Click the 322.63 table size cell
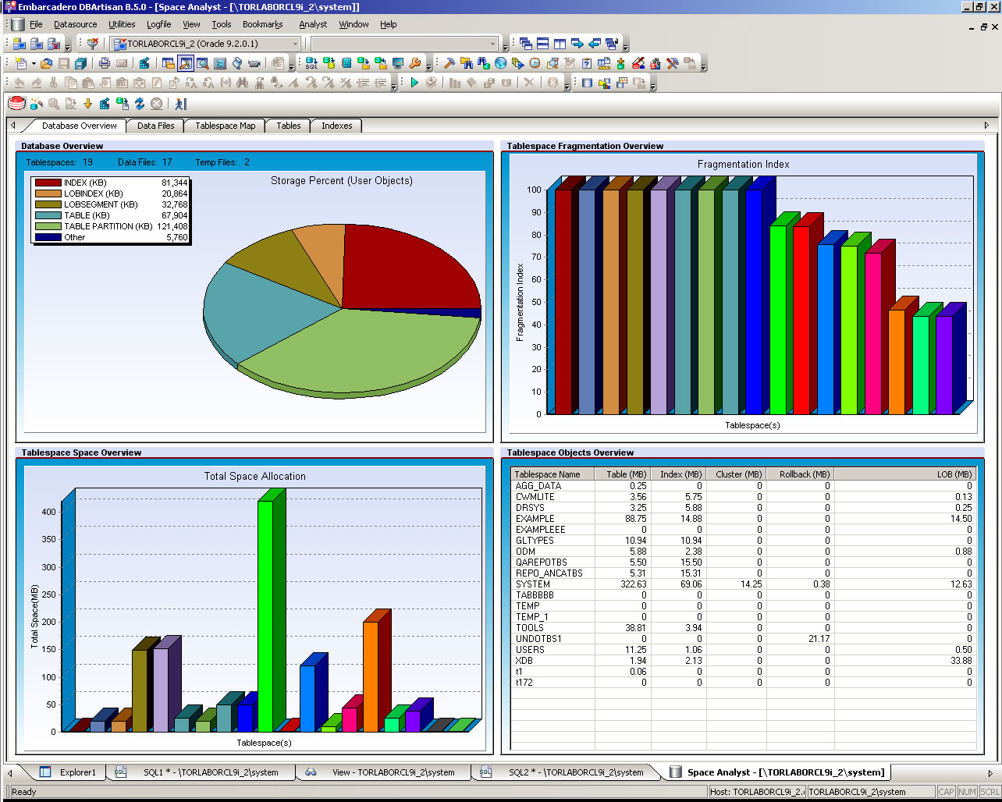Image resolution: width=1002 pixels, height=802 pixels. point(623,584)
